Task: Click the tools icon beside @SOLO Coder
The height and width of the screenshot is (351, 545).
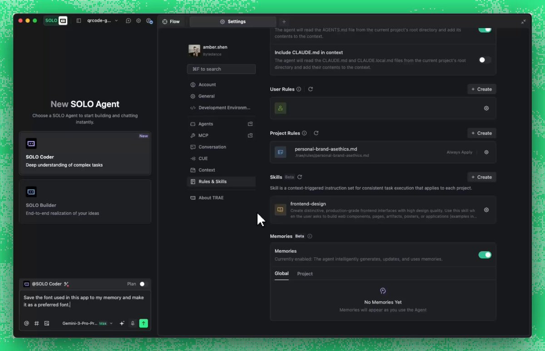Action: 66,284
